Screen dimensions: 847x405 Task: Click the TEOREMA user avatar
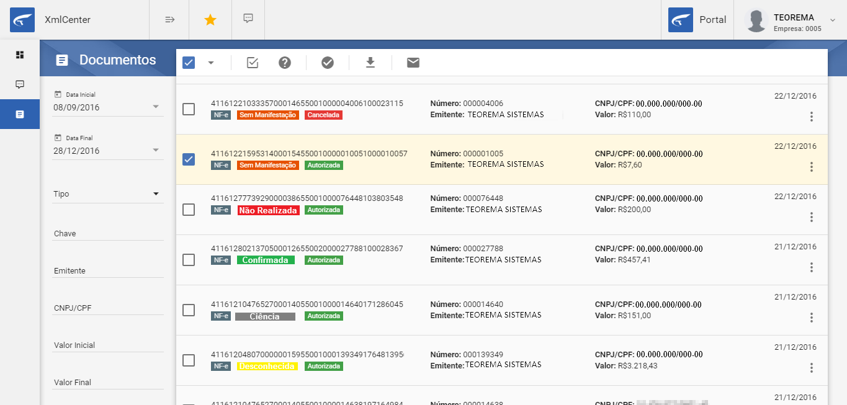[x=756, y=20]
